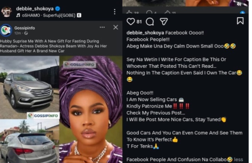252x163 pixels.
Task: Click the globe privacy icon beside 12m
Action: pos(26,33)
